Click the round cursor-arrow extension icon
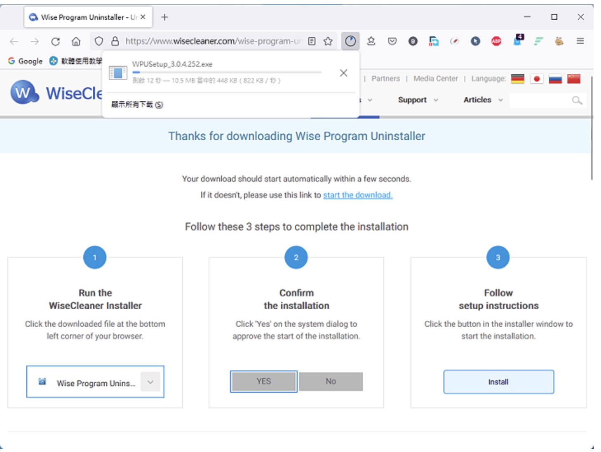This screenshot has width=601, height=452. pos(475,41)
